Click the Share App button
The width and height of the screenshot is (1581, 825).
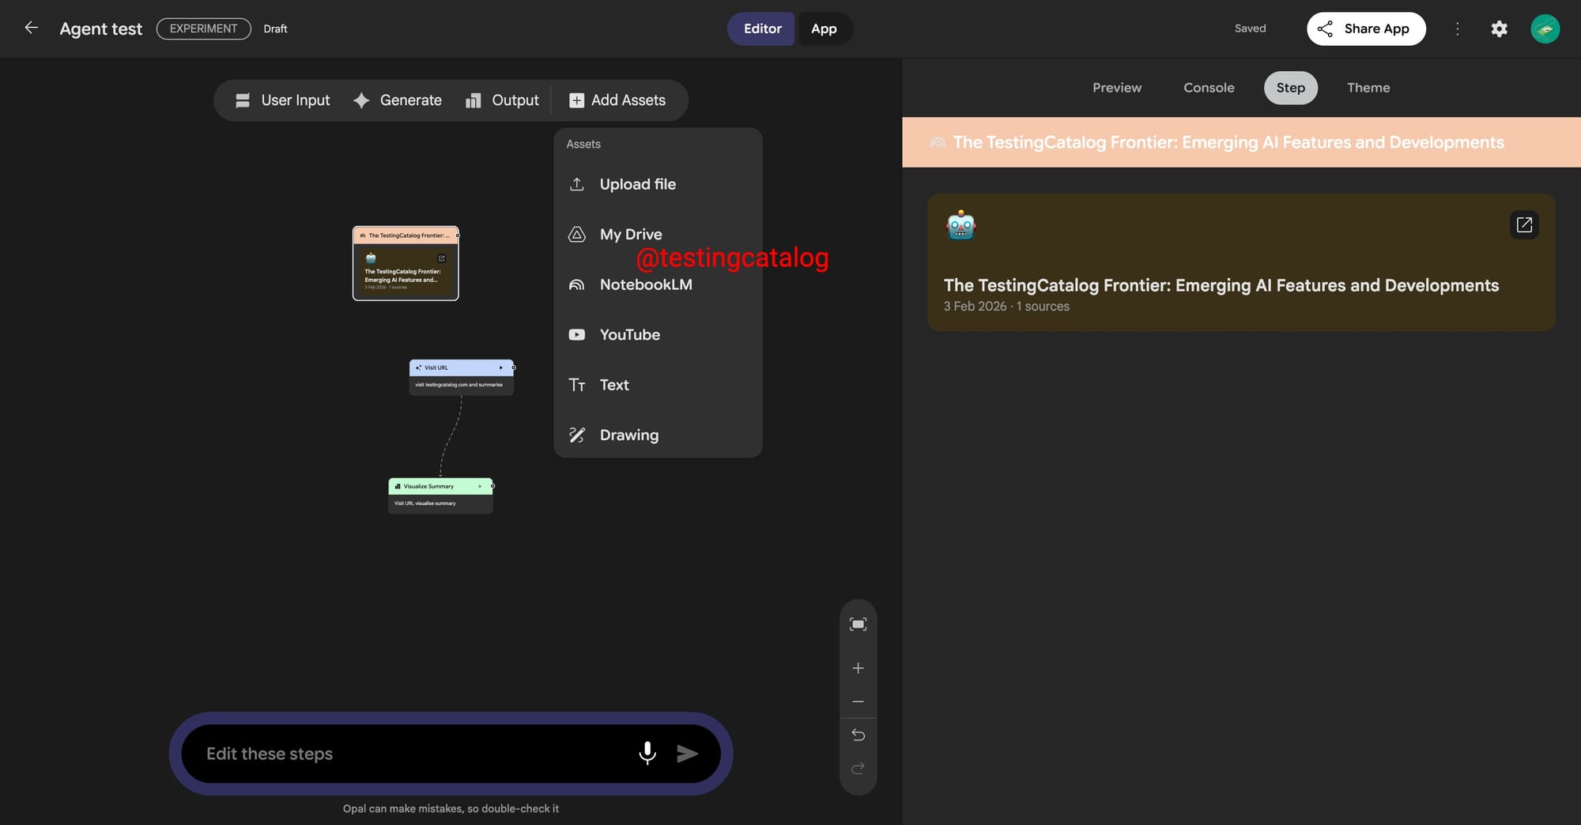click(x=1365, y=28)
